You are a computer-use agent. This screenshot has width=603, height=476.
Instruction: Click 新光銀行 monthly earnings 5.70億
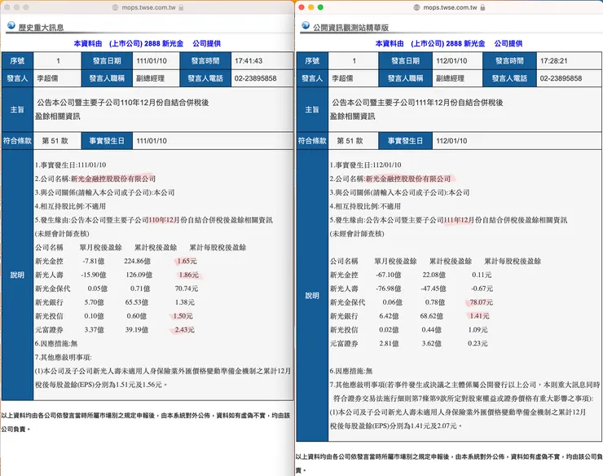(95, 302)
